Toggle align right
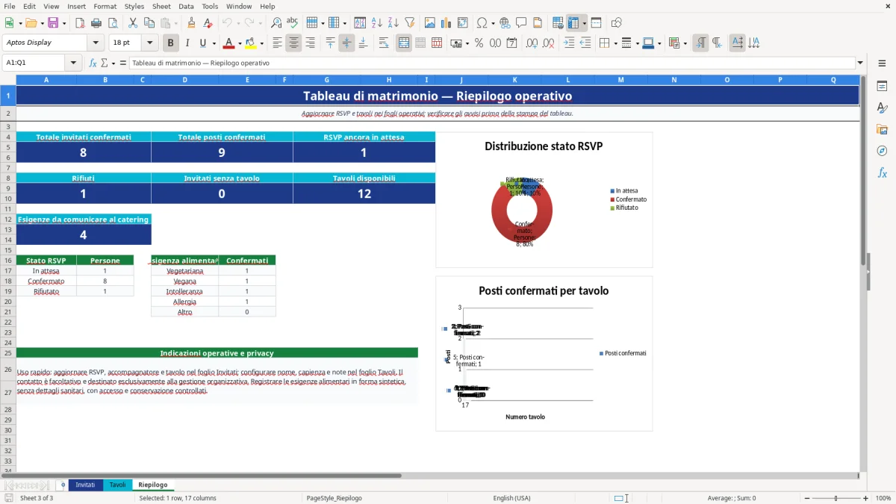This screenshot has height=504, width=896. click(310, 43)
